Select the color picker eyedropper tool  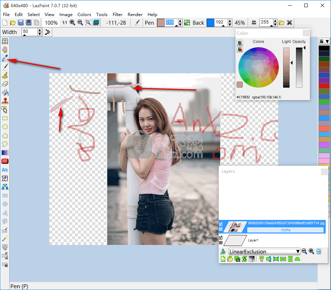click(x=5, y=58)
